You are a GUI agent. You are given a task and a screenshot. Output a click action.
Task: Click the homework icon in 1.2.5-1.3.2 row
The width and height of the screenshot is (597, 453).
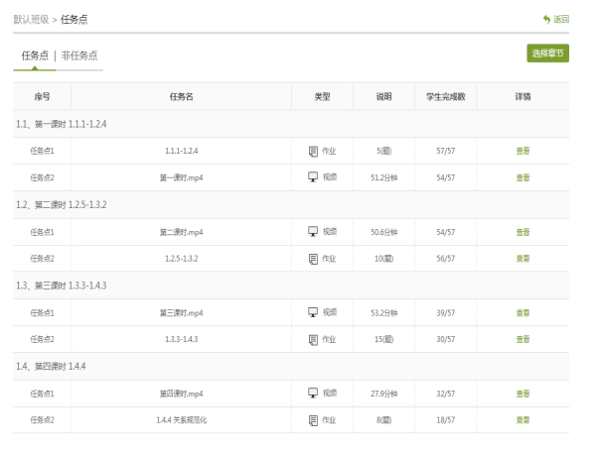click(313, 259)
